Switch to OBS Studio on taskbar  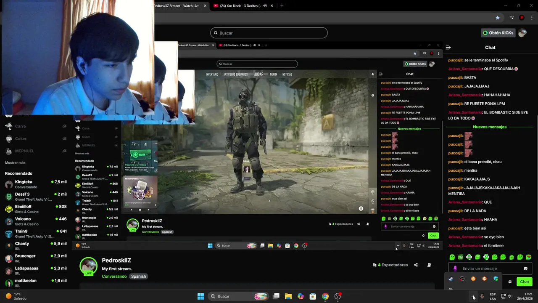(338, 296)
